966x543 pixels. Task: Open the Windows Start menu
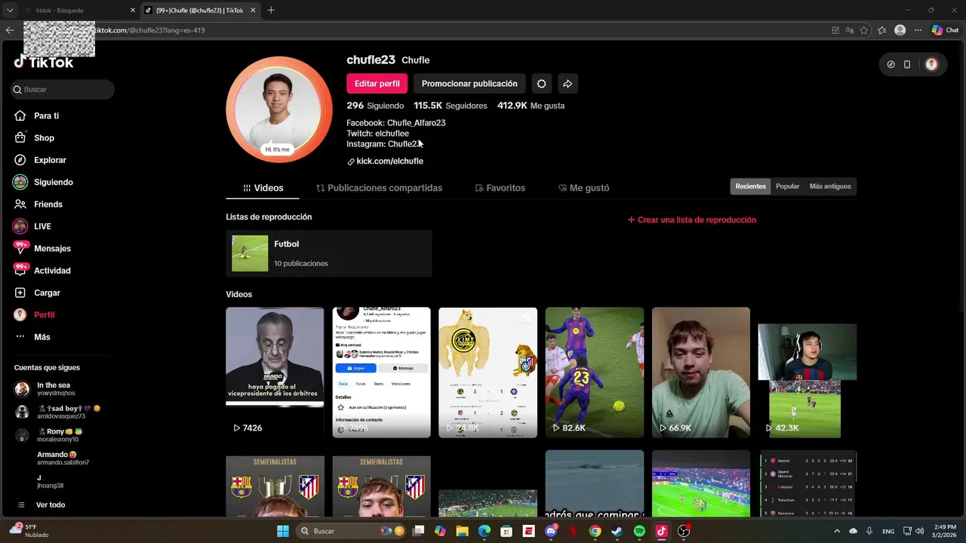pos(283,531)
